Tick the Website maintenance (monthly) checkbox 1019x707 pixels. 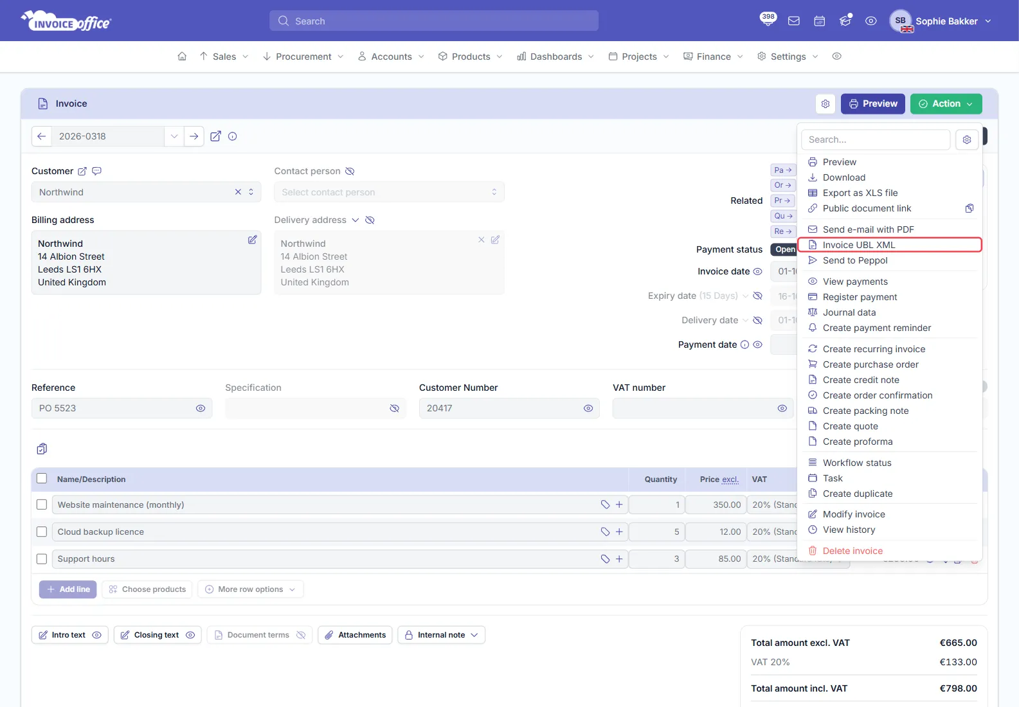click(42, 505)
